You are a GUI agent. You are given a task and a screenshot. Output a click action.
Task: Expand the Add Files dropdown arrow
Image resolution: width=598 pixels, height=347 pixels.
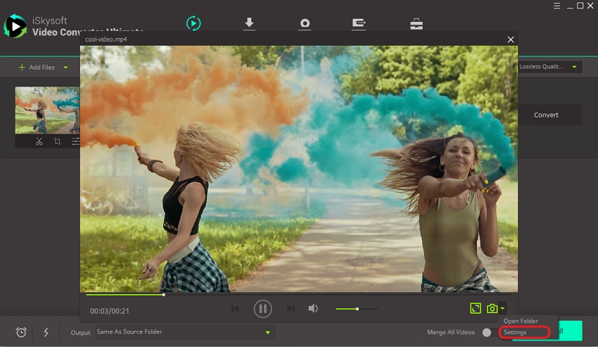click(x=66, y=68)
